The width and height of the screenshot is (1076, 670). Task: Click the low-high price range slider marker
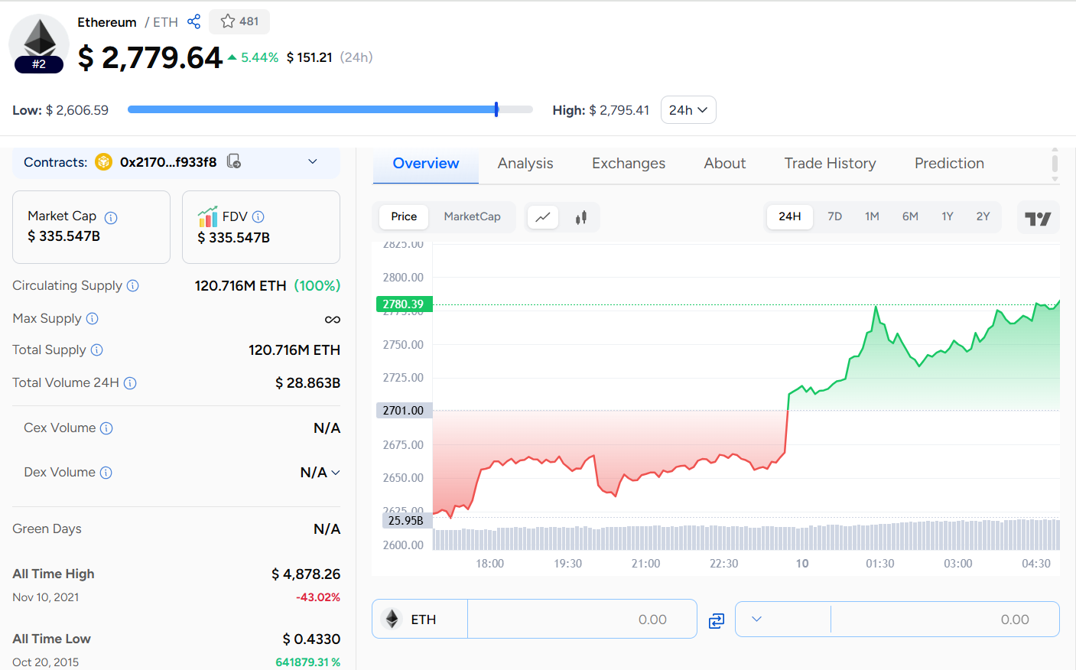496,109
